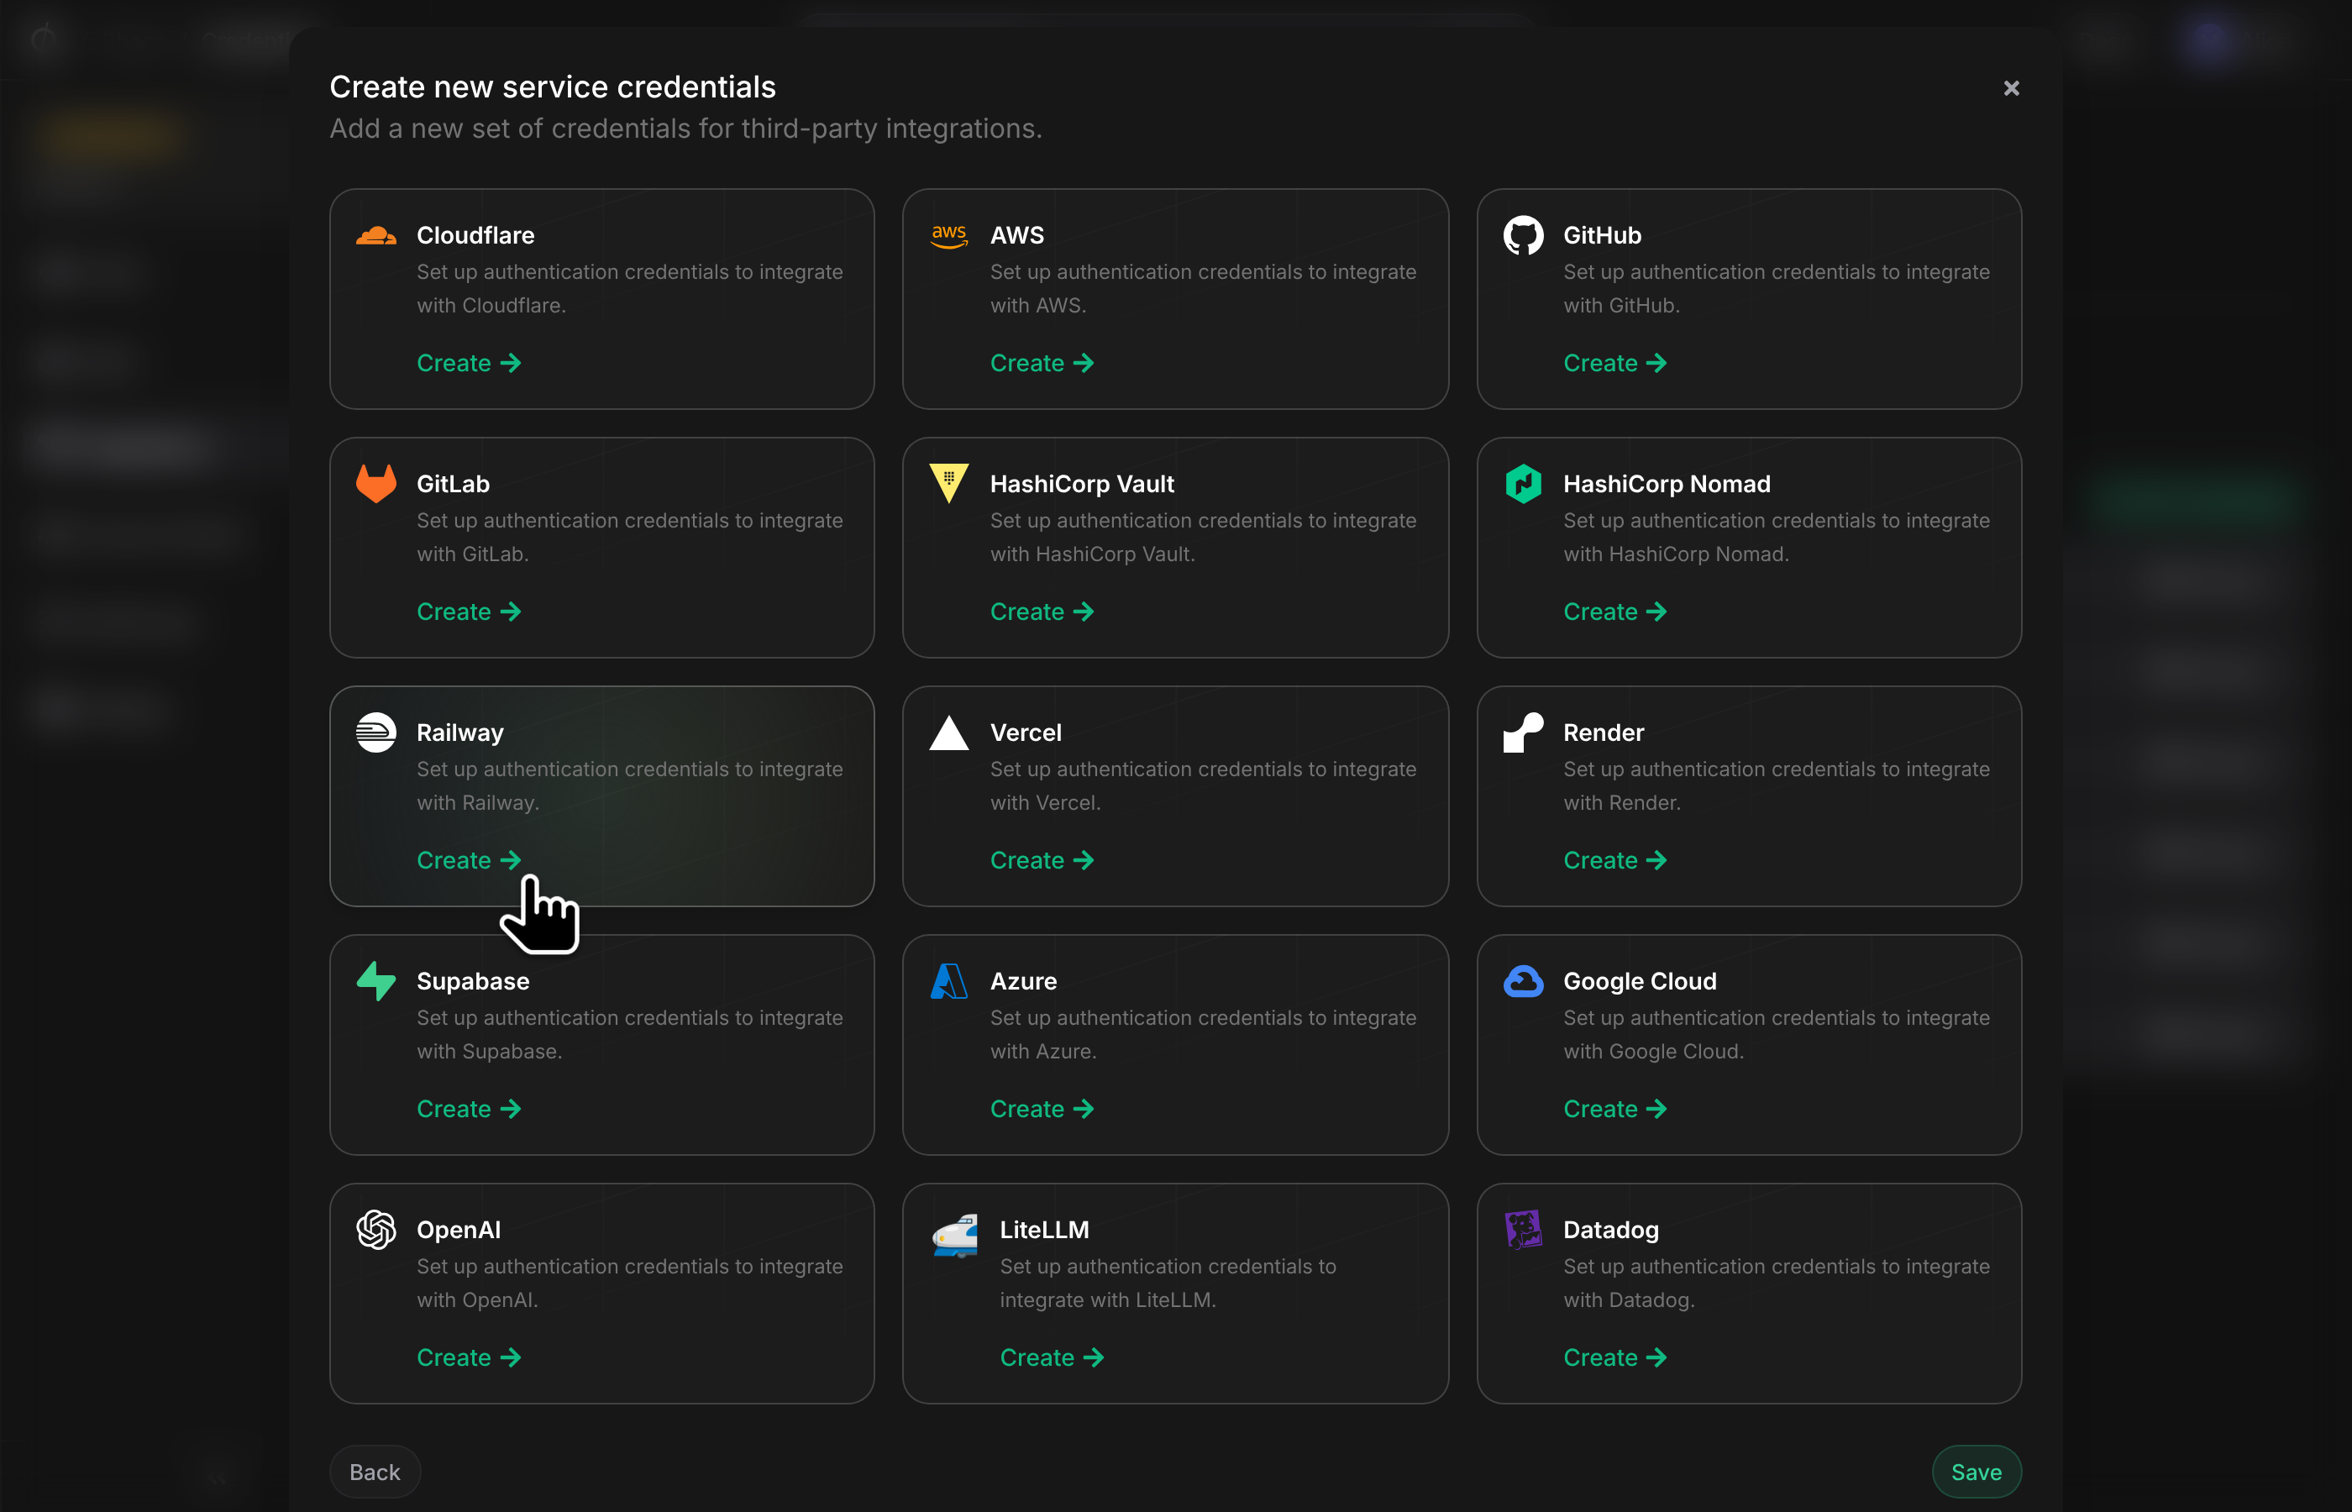Click the Render logo icon
Image resolution: width=2352 pixels, height=1512 pixels.
point(1524,732)
